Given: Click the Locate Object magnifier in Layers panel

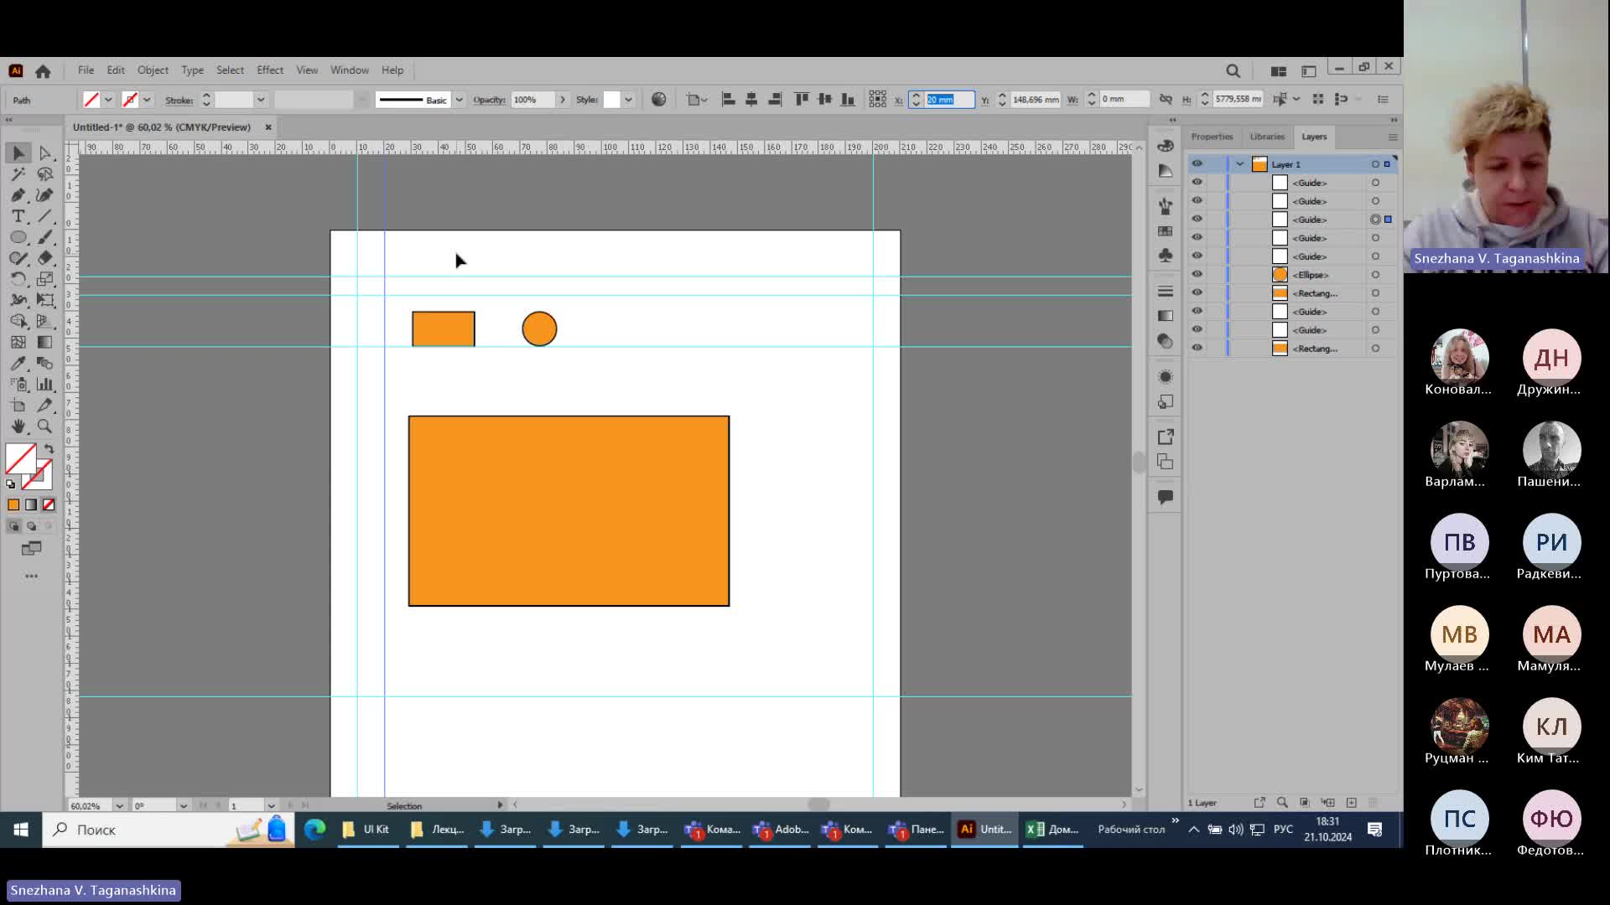Looking at the screenshot, I should click(1282, 803).
